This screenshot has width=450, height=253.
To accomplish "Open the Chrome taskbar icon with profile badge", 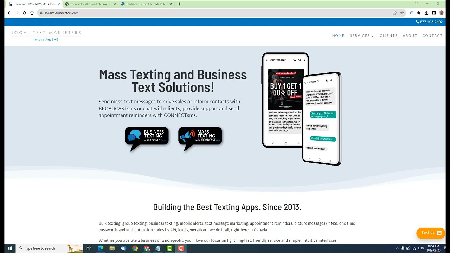I will [147, 248].
